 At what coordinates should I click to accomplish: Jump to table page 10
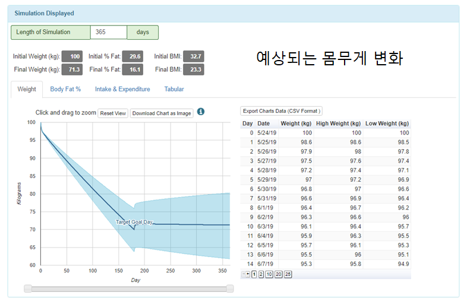click(x=269, y=274)
